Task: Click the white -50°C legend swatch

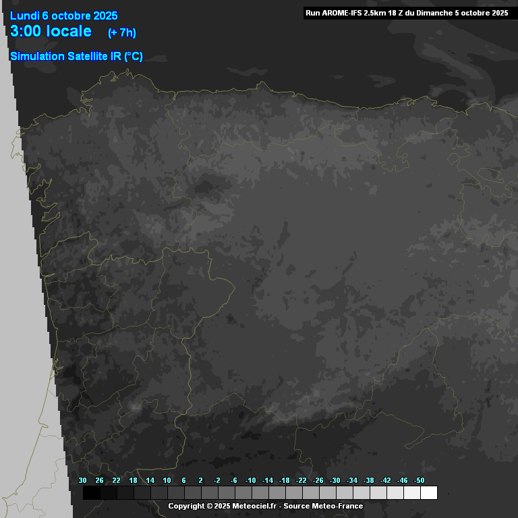Action: [x=428, y=492]
